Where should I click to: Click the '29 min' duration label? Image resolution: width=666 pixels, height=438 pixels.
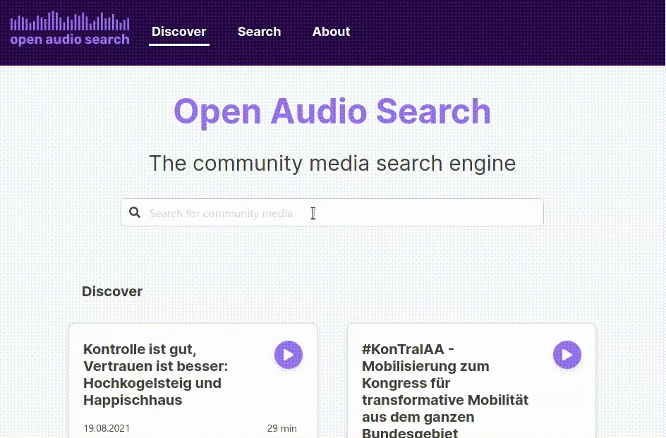(281, 428)
